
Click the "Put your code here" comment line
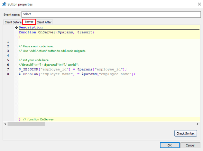coord(34,60)
